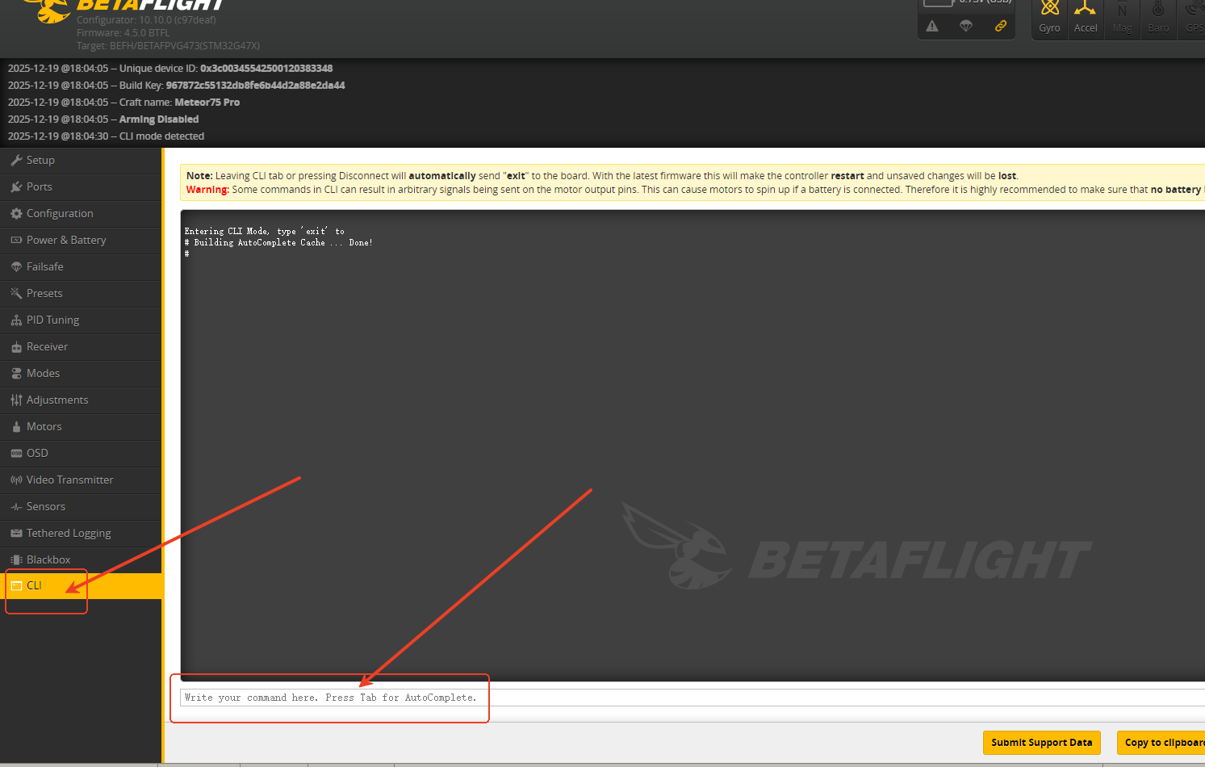Click the Build Key log line
The image size is (1205, 767).
176,86
